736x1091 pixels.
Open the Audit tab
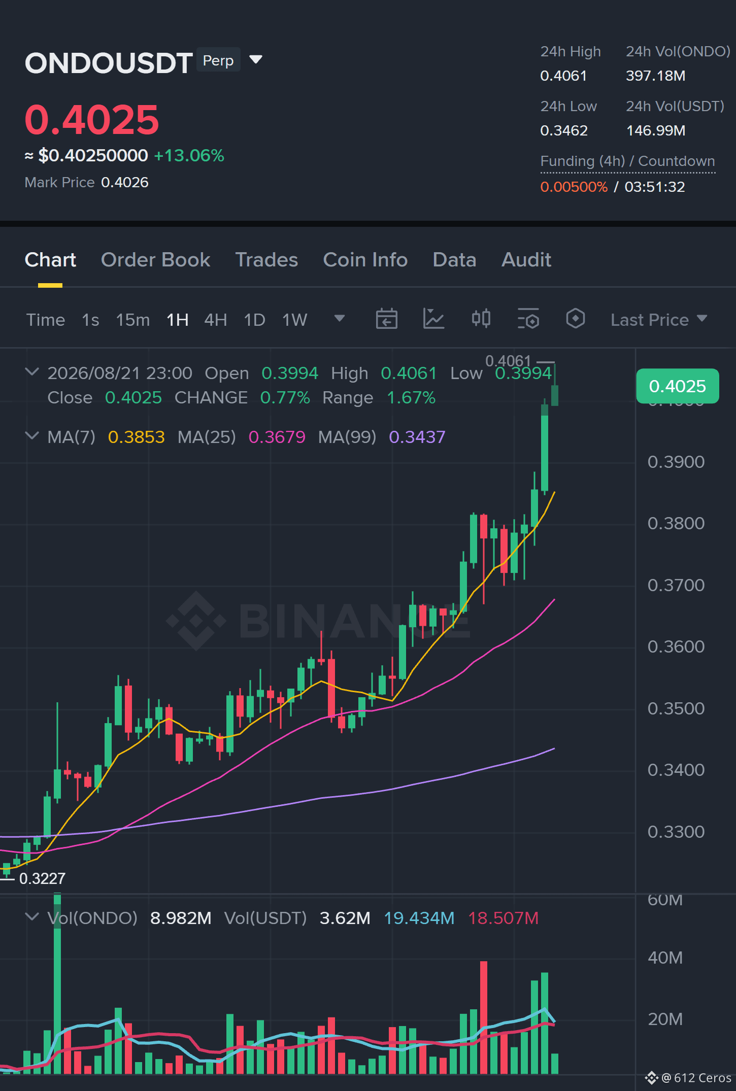526,260
